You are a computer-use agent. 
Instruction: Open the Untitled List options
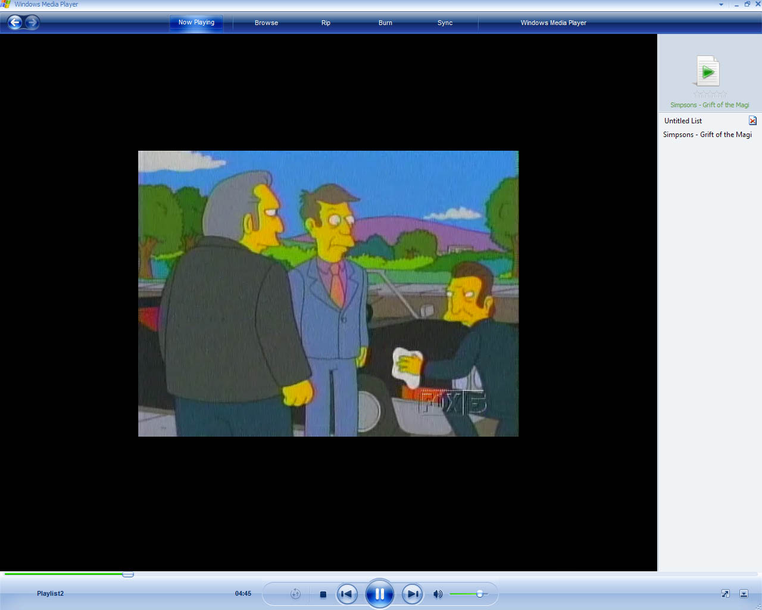click(683, 121)
